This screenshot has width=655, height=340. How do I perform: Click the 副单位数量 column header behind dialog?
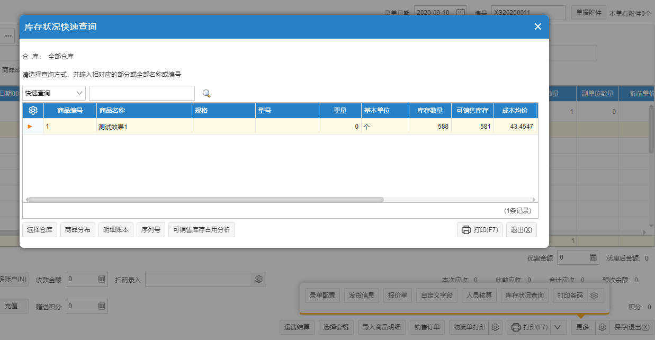(x=597, y=94)
